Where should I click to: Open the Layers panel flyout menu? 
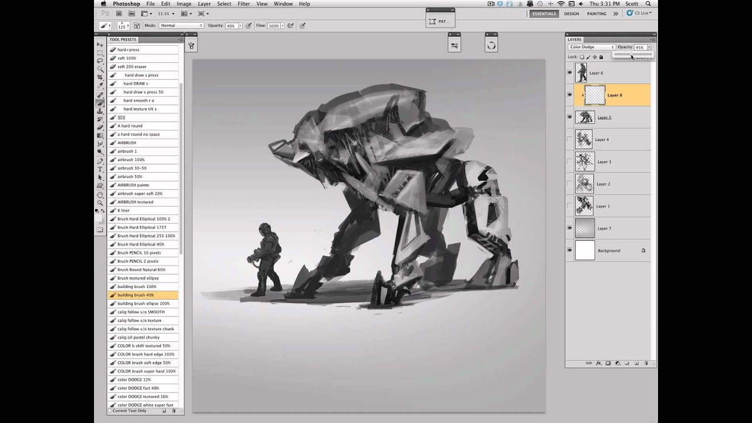pyautogui.click(x=652, y=39)
